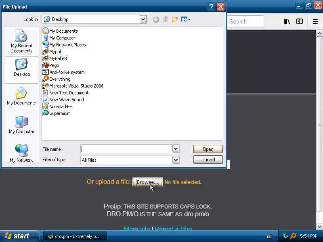Click the network tray icon
The width and height of the screenshot is (323, 242).
(285, 236)
